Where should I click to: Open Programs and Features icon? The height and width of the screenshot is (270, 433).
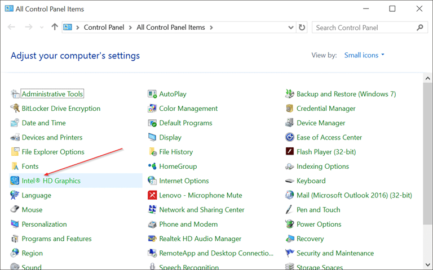tap(15, 238)
